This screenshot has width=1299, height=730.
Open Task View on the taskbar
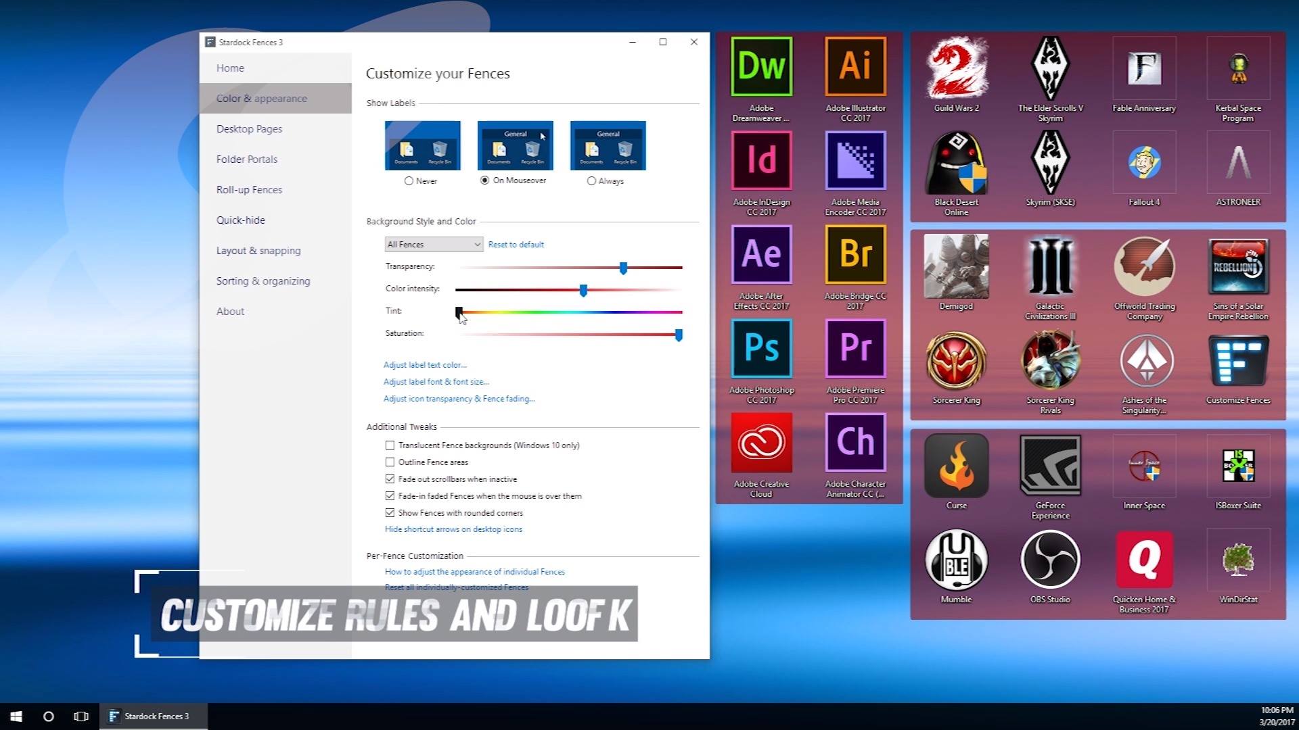(x=81, y=716)
